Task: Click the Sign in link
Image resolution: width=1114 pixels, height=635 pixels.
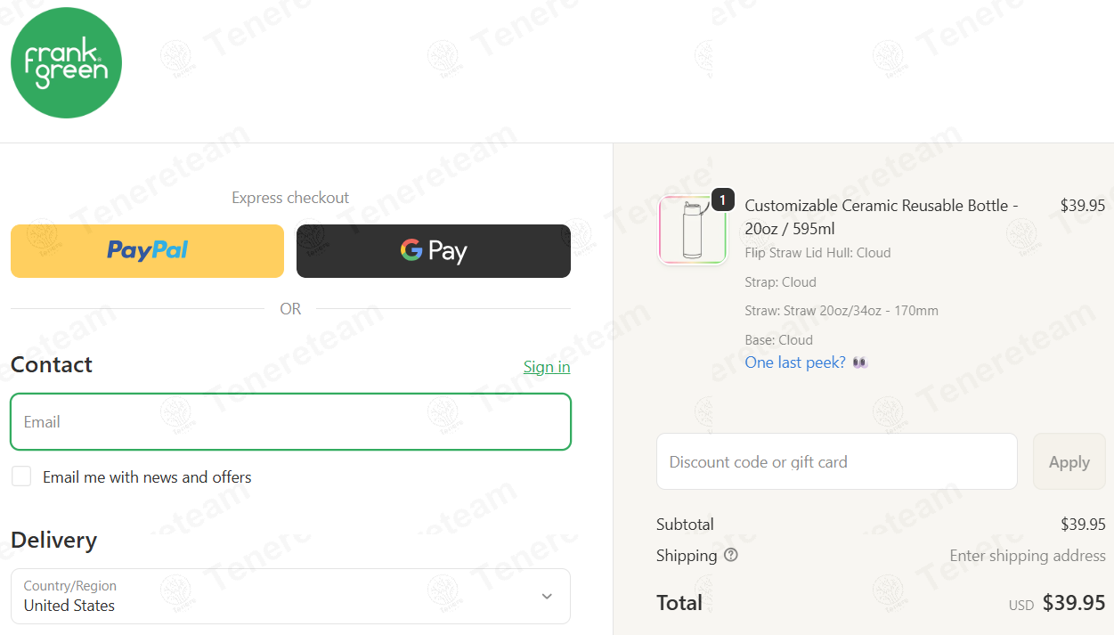Action: pos(547,367)
